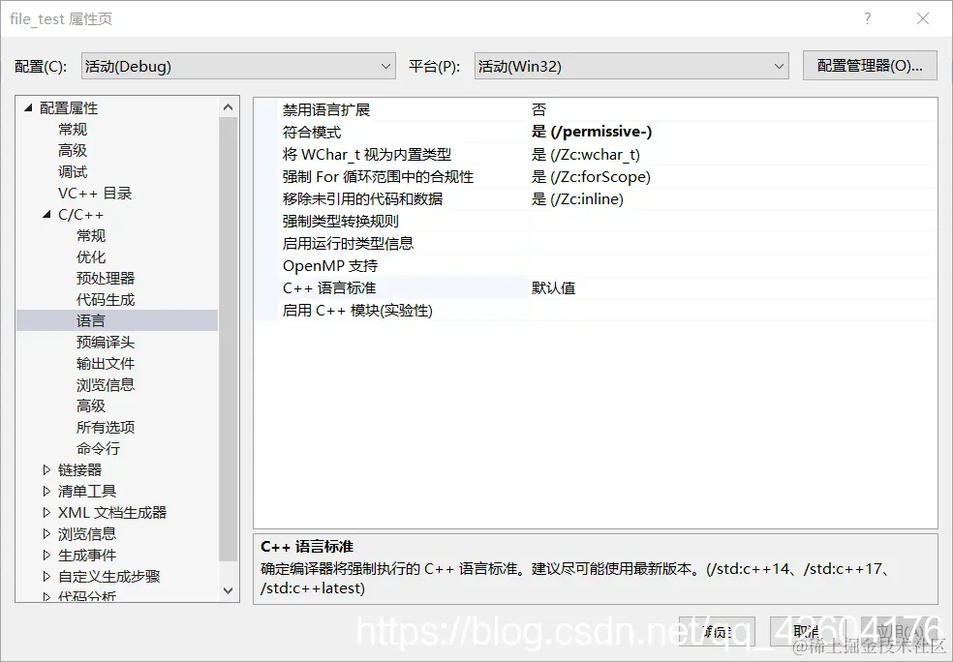This screenshot has height=662, width=953.
Task: Click the OpenMP 支持 property
Action: click(330, 265)
